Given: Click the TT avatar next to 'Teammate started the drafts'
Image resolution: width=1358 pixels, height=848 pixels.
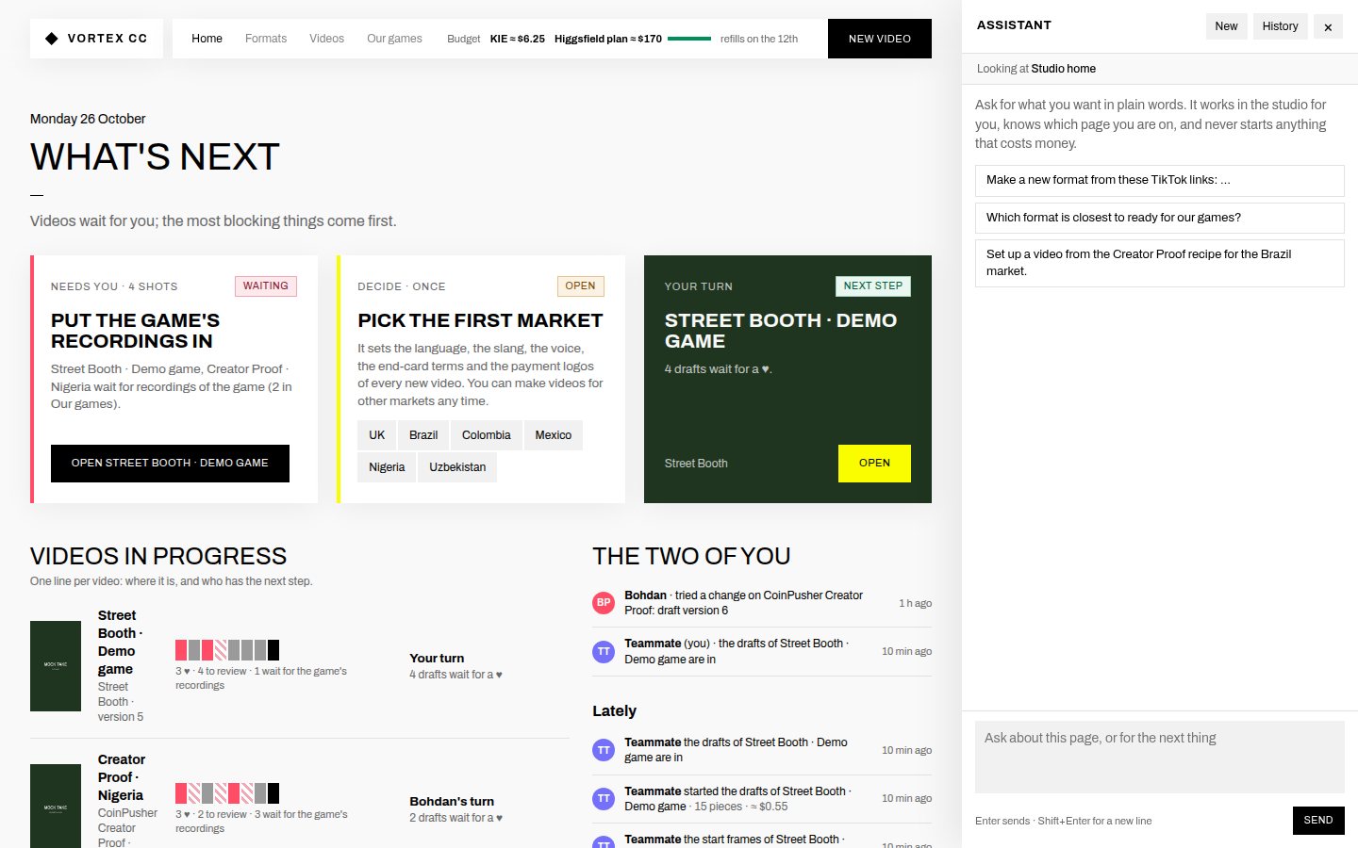Looking at the screenshot, I should [604, 799].
